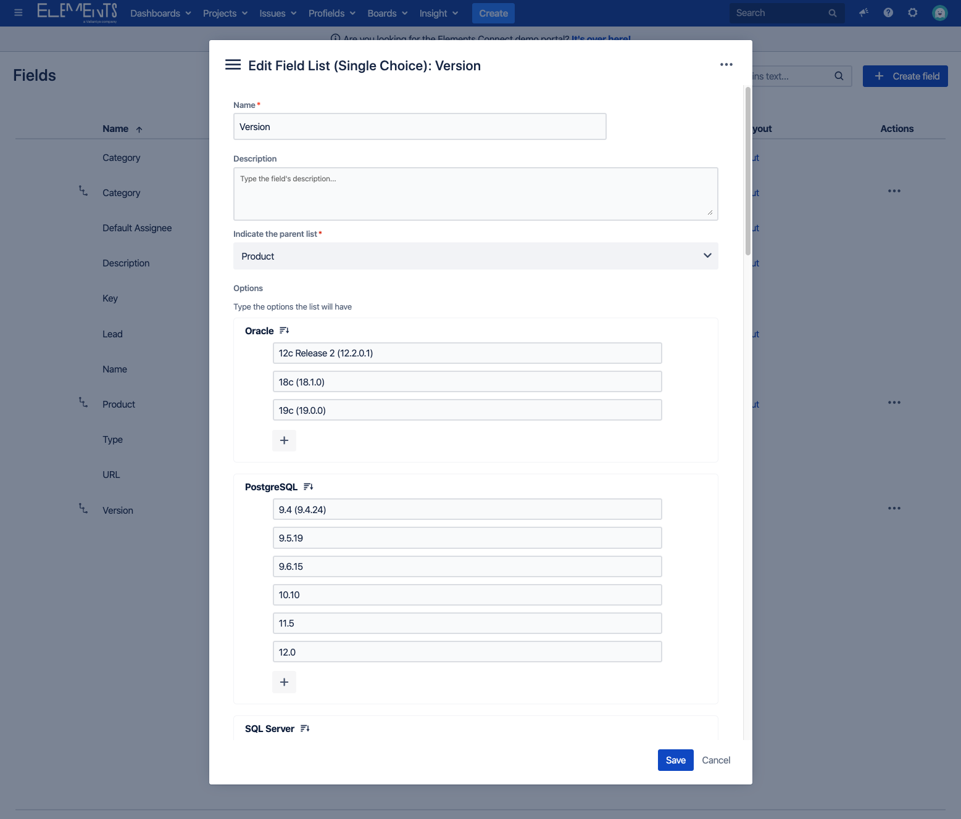Add a new option under PostgreSQL
The height and width of the screenshot is (819, 961).
click(x=284, y=682)
